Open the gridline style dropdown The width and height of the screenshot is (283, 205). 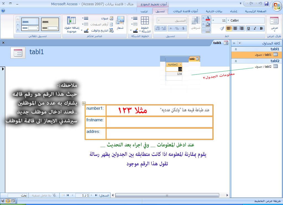134,24
